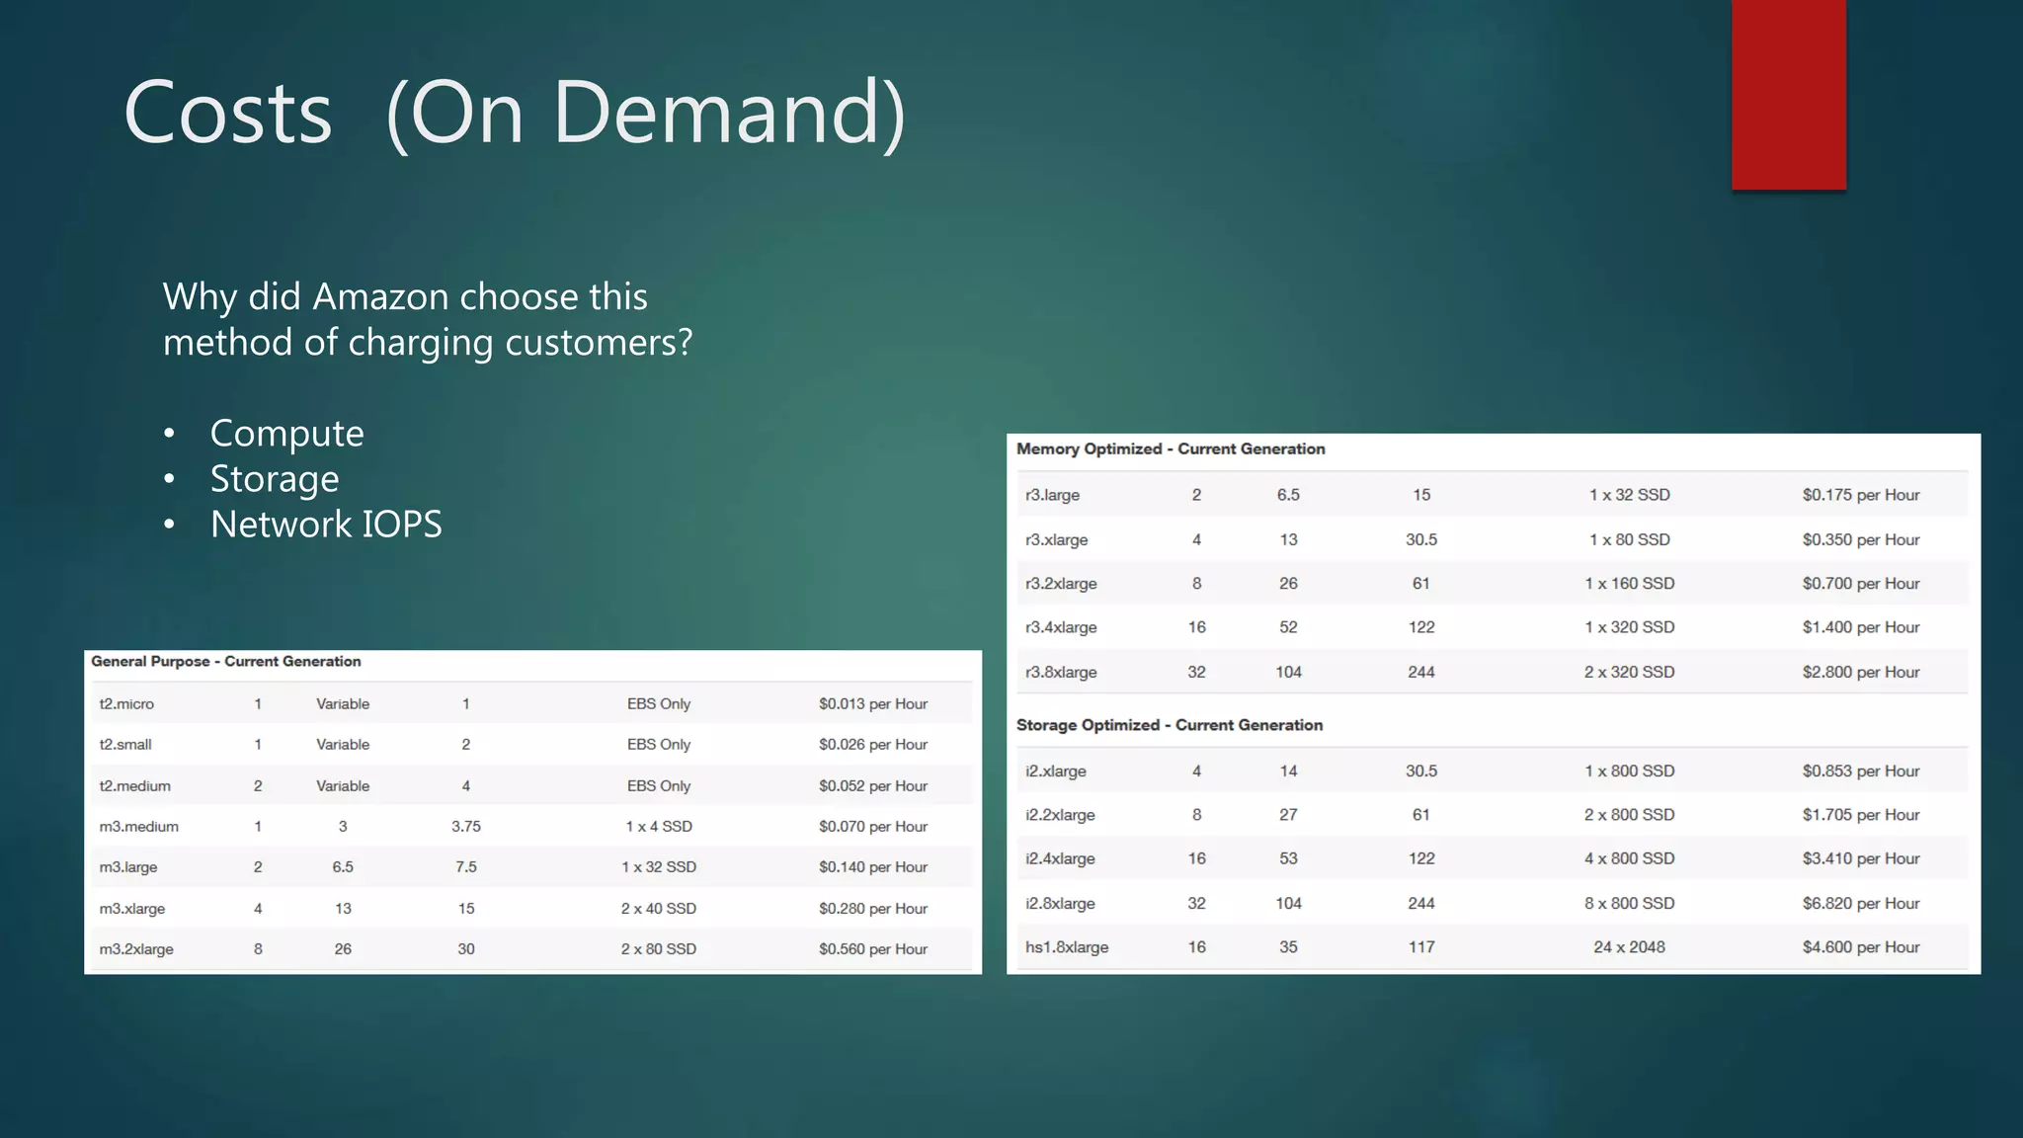The width and height of the screenshot is (2023, 1138).
Task: Click the "$3.410 per Hour" price
Action: point(1861,858)
